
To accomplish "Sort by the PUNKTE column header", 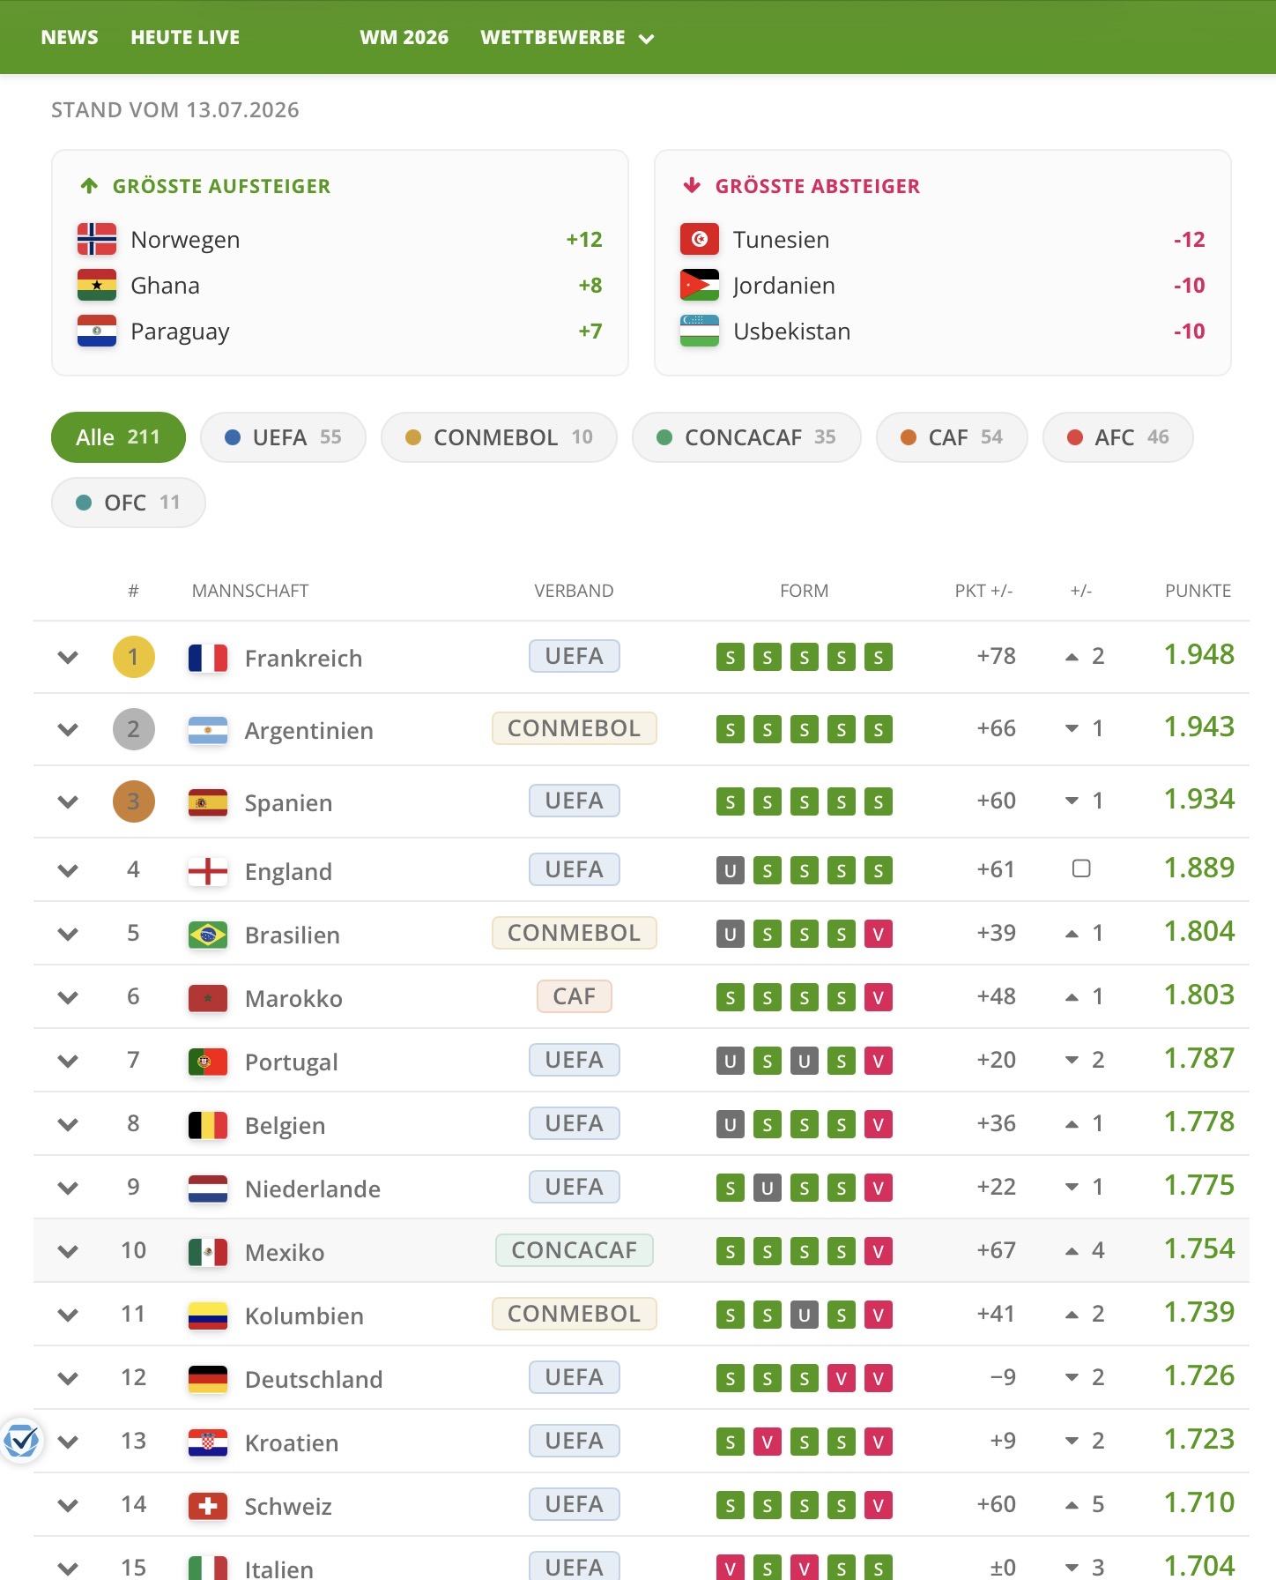I will [1198, 591].
